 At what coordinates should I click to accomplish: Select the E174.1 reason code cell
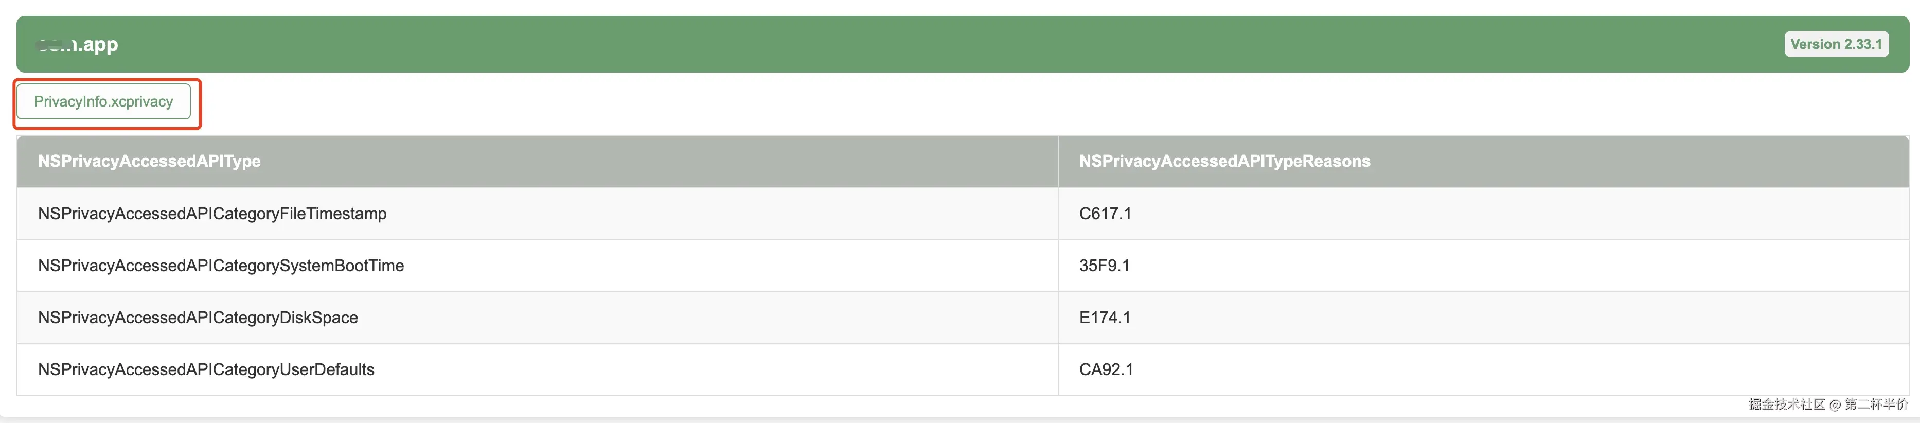[x=1105, y=318]
